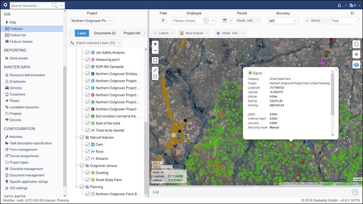
Task: Select the ruler measure tool on map
Action: click(x=155, y=70)
